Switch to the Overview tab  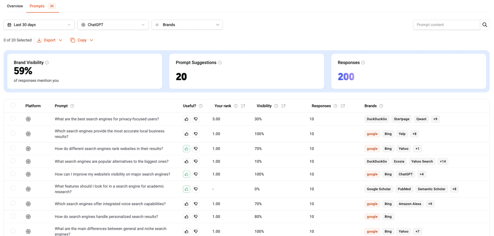pos(15,6)
